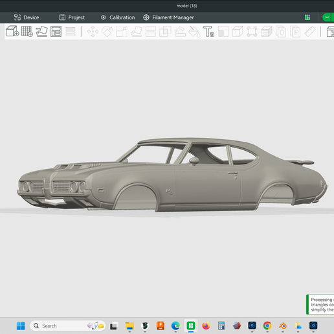
Task: Click the stacked layers block icon
Action: tap(267, 32)
